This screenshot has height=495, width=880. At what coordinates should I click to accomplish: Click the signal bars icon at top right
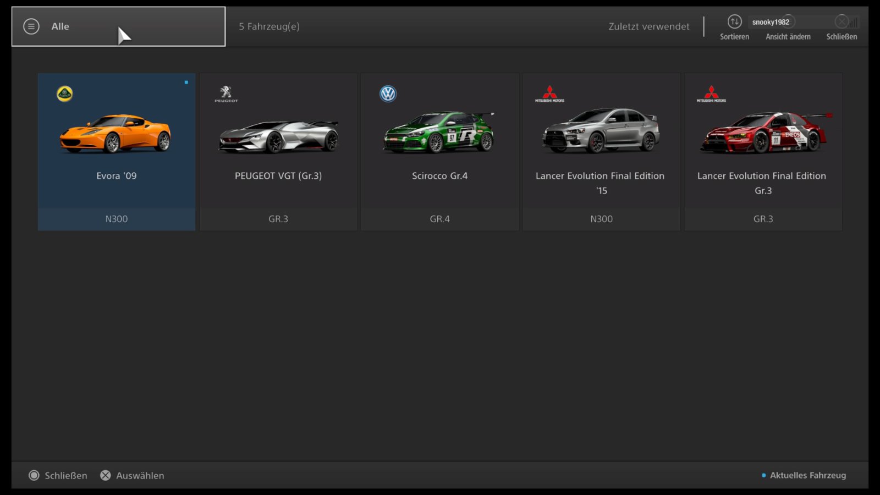(853, 23)
